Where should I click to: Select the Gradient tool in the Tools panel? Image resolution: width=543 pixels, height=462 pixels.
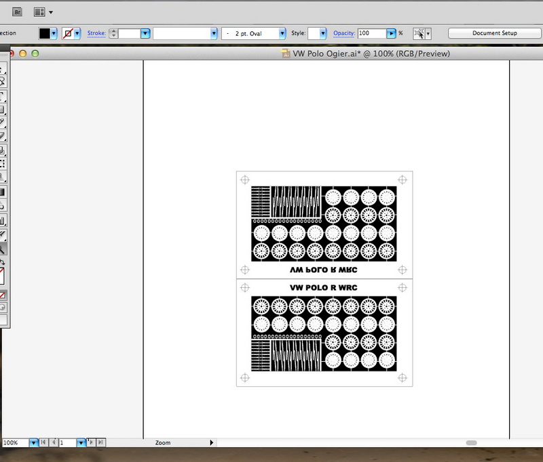(x=2, y=192)
